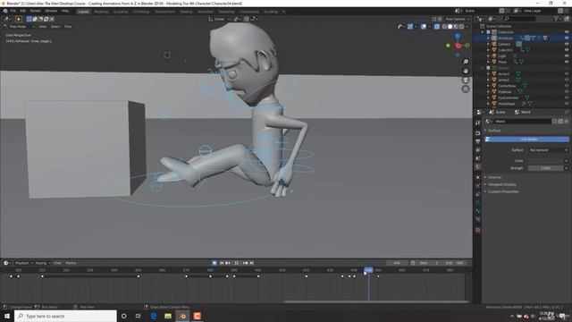Open the Pose Mode dropdown
Screen dimensions: 572x322
pyautogui.click(x=19, y=27)
